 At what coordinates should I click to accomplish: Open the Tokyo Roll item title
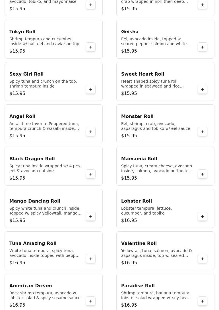pyautogui.click(x=22, y=32)
